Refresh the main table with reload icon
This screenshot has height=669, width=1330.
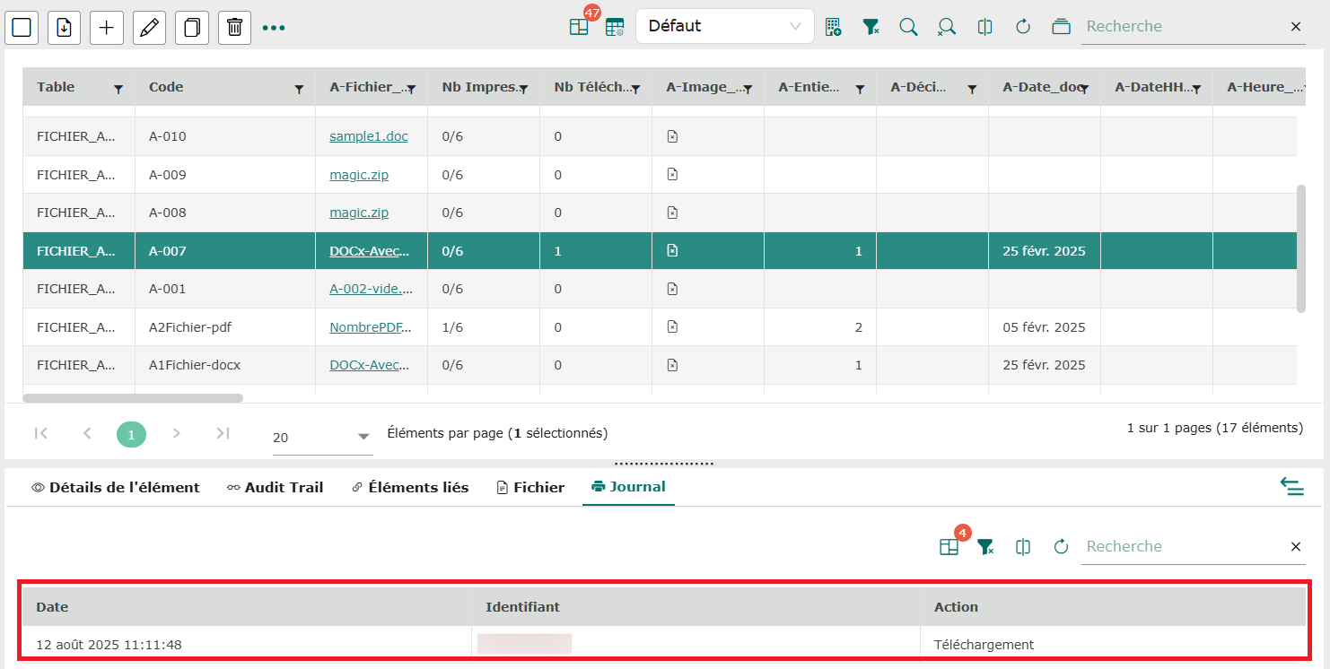pyautogui.click(x=1022, y=27)
